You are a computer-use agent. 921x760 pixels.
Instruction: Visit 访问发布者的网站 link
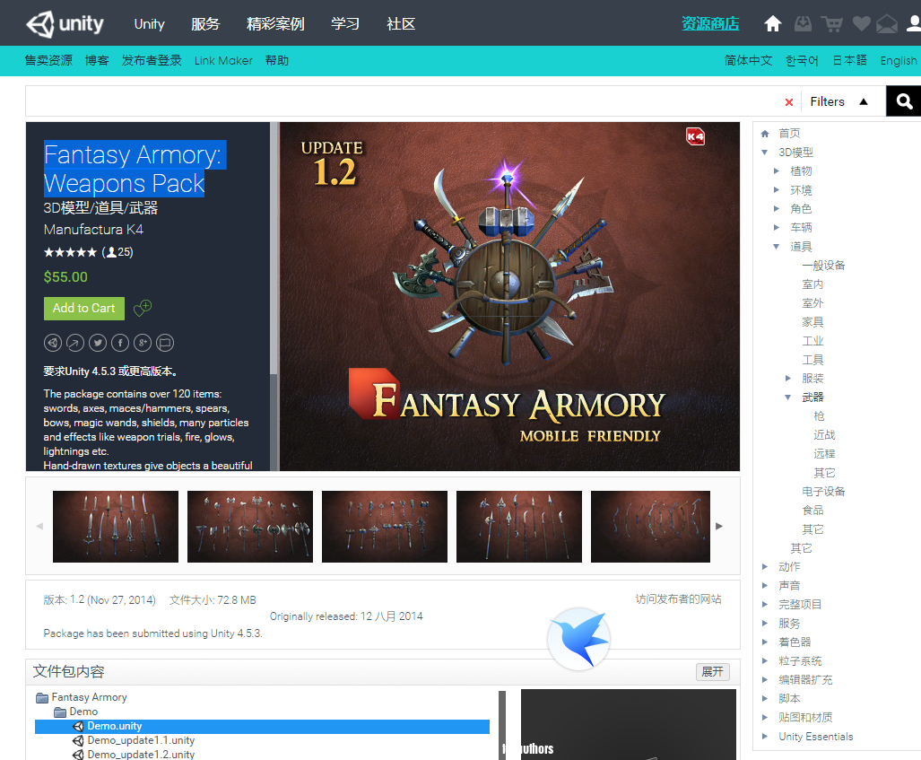[678, 599]
